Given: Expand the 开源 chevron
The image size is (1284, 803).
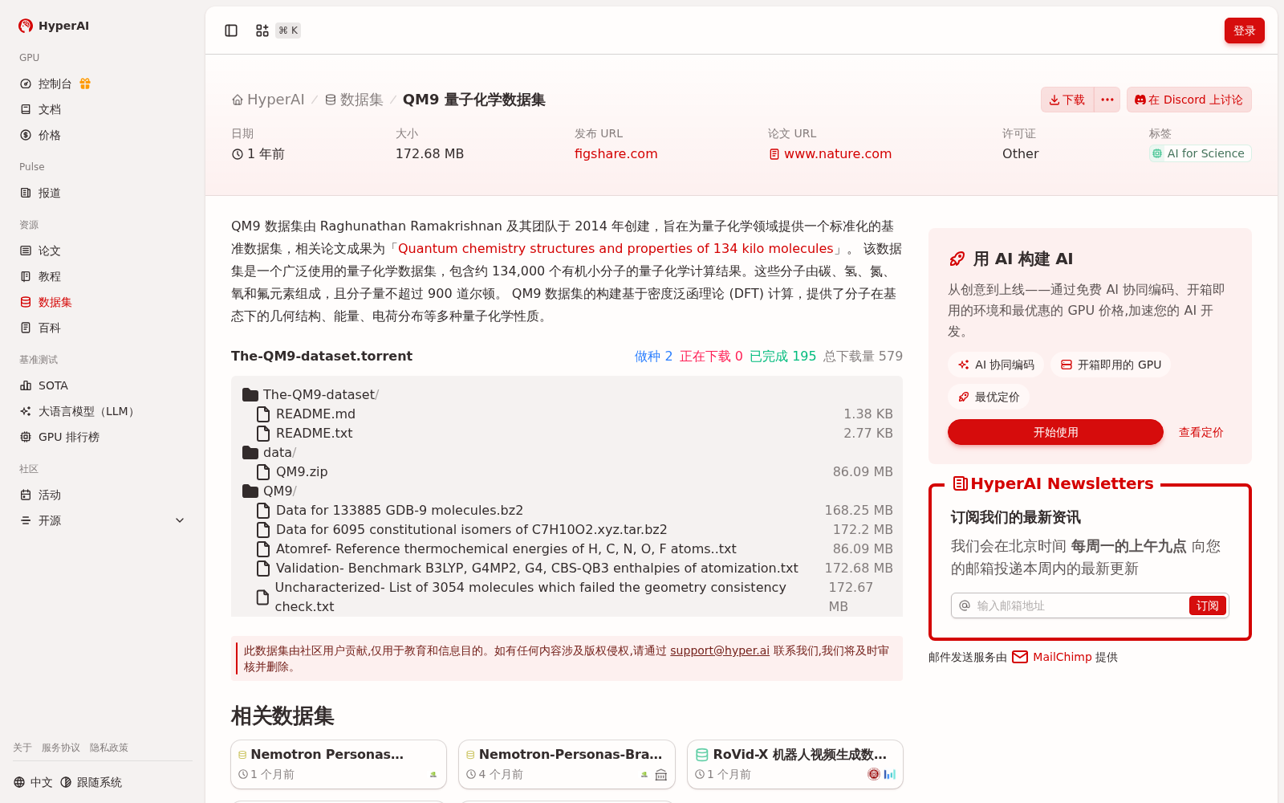Looking at the screenshot, I should (180, 520).
